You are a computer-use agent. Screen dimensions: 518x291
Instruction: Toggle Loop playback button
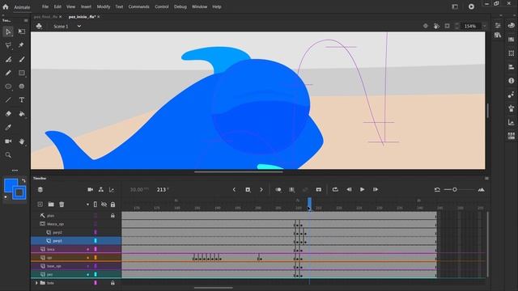[335, 190]
